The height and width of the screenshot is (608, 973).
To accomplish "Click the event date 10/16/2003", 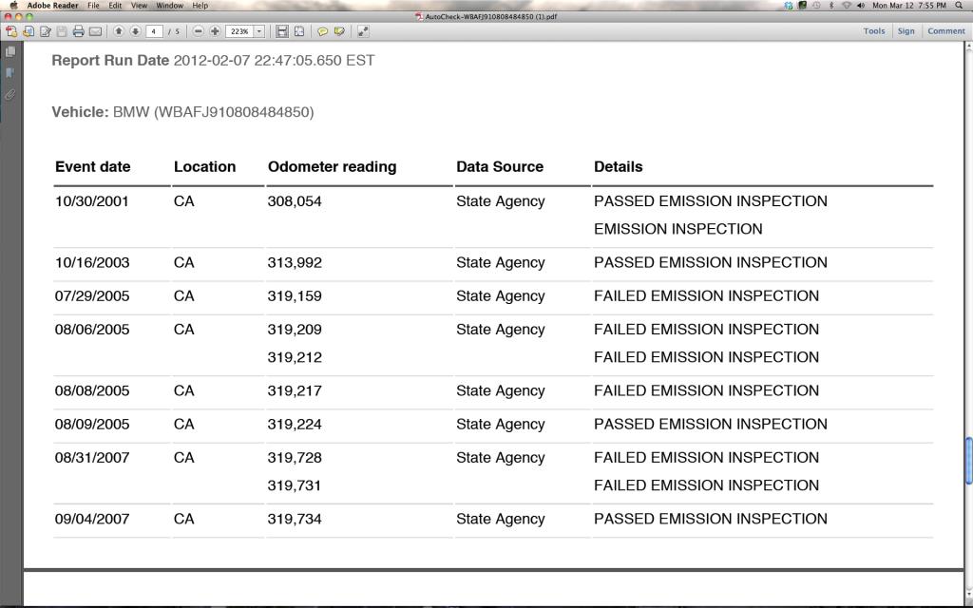I will (92, 262).
